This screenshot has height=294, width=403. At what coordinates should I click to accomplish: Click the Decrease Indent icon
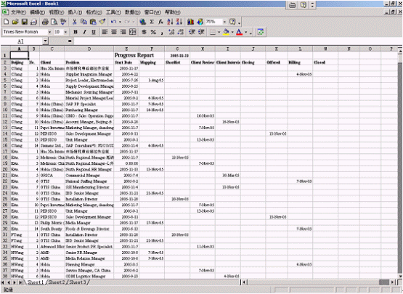pos(192,32)
